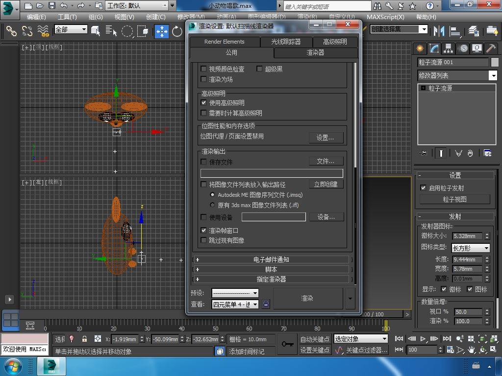The width and height of the screenshot is (502, 376).
Task: Click the pin stack icon
Action: click(x=423, y=153)
